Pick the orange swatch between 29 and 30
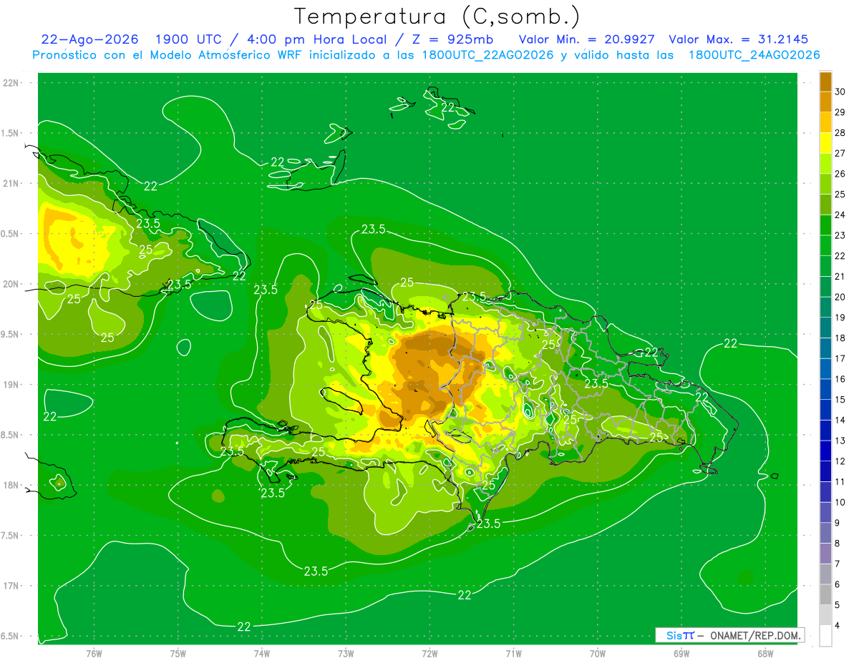This screenshot has height=663, width=859. (825, 102)
